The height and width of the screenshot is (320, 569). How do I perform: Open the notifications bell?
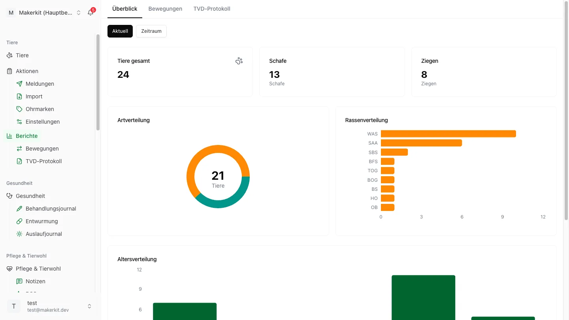click(x=90, y=13)
